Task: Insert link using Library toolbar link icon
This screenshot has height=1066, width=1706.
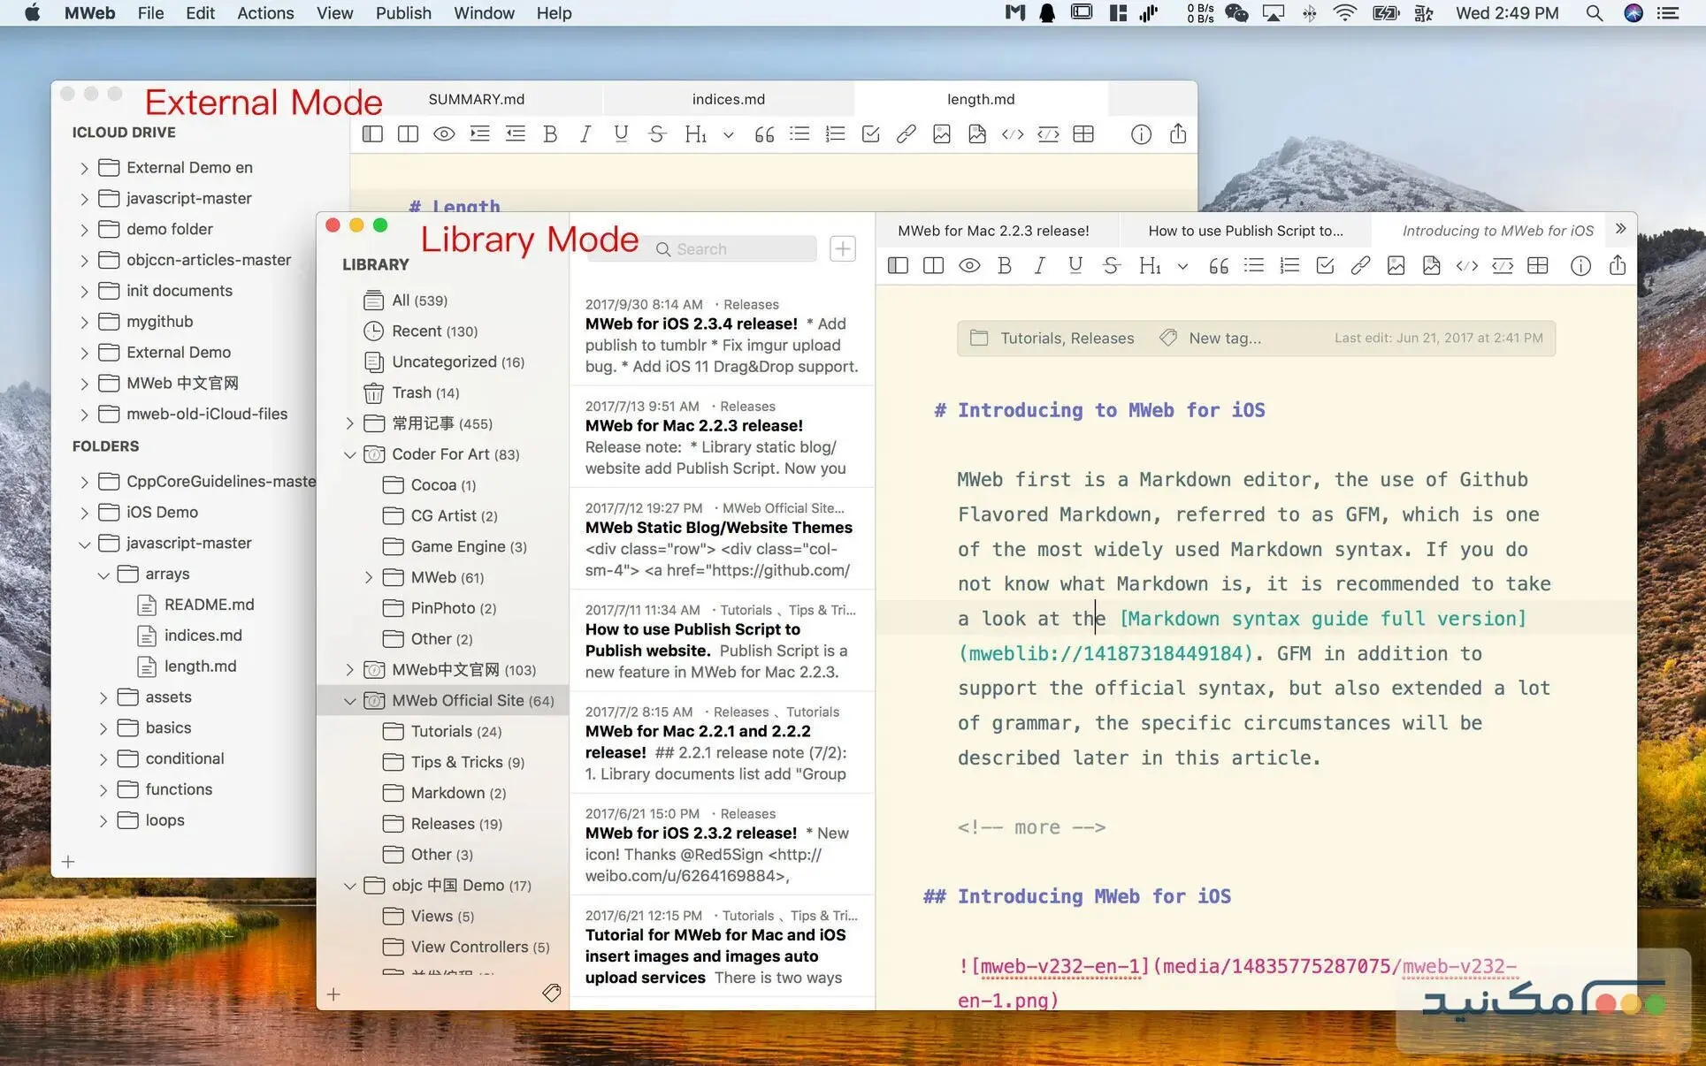Action: tap(1360, 265)
